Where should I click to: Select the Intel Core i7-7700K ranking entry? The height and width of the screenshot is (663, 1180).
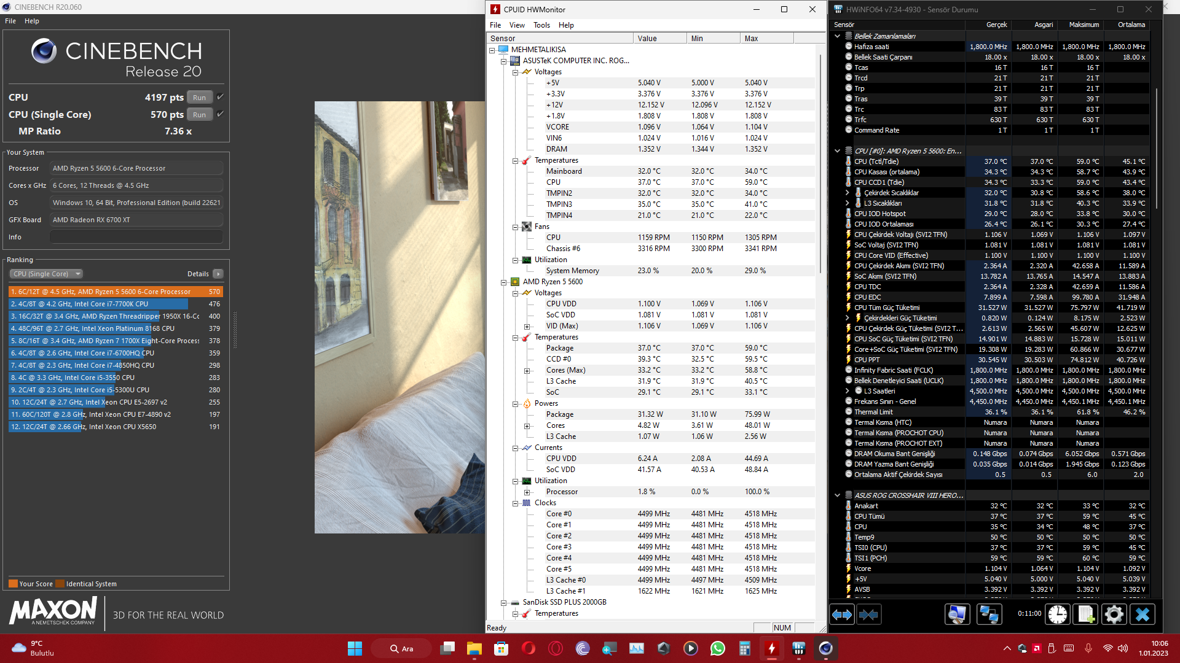pyautogui.click(x=116, y=304)
